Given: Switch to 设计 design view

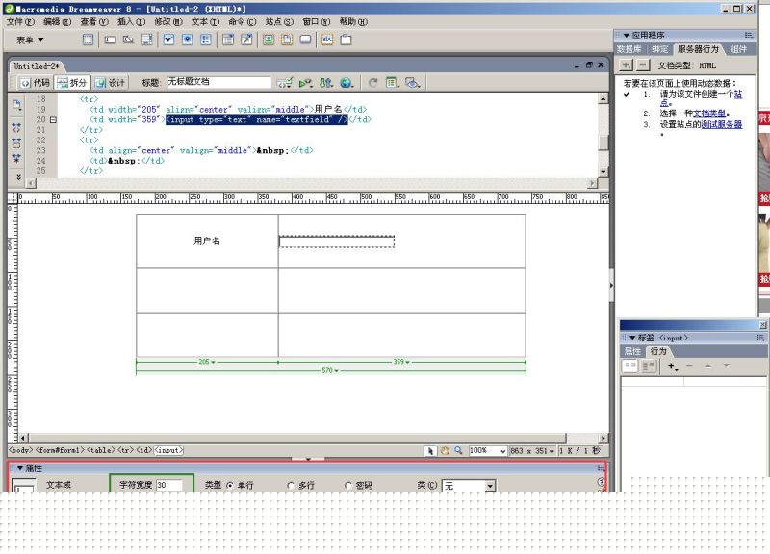Looking at the screenshot, I should point(110,83).
